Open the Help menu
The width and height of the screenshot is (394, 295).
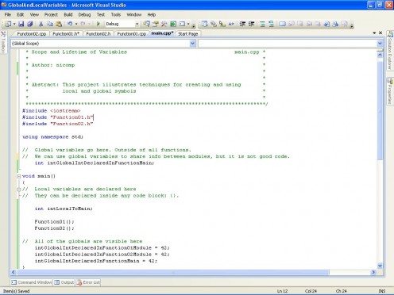152,14
